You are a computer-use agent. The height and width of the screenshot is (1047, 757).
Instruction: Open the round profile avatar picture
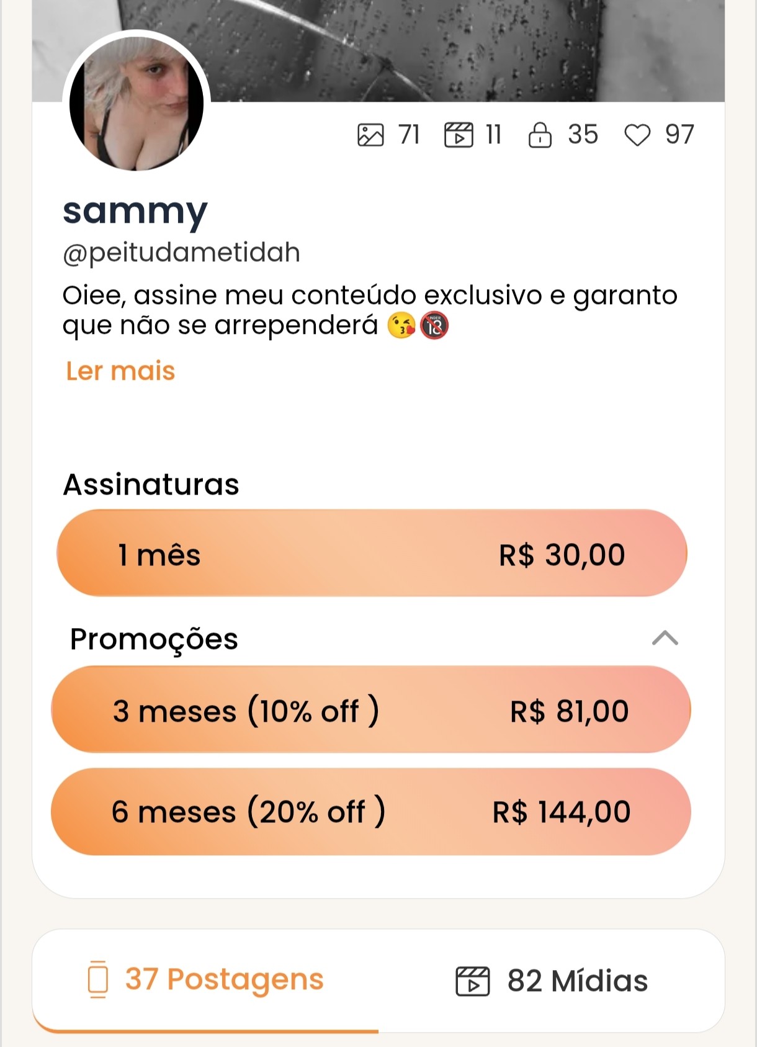137,104
